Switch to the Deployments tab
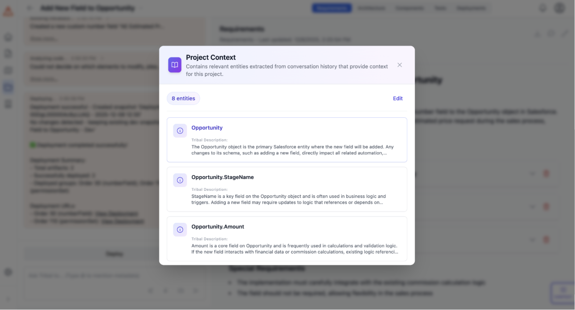This screenshot has height=310, width=575. [x=471, y=8]
